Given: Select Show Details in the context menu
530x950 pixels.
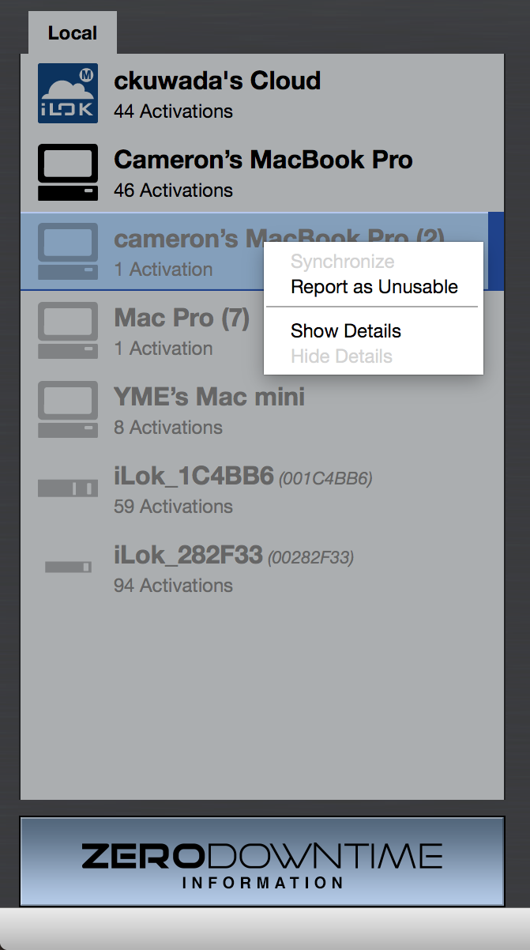Looking at the screenshot, I should coord(346,331).
